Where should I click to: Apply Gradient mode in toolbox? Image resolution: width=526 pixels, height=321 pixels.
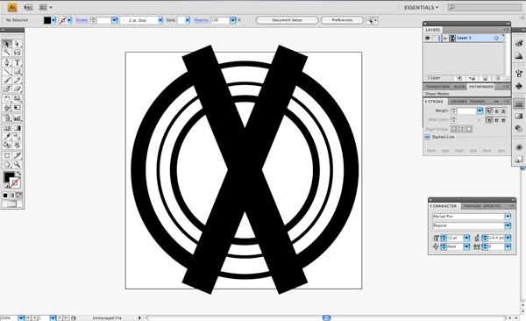coord(12,195)
